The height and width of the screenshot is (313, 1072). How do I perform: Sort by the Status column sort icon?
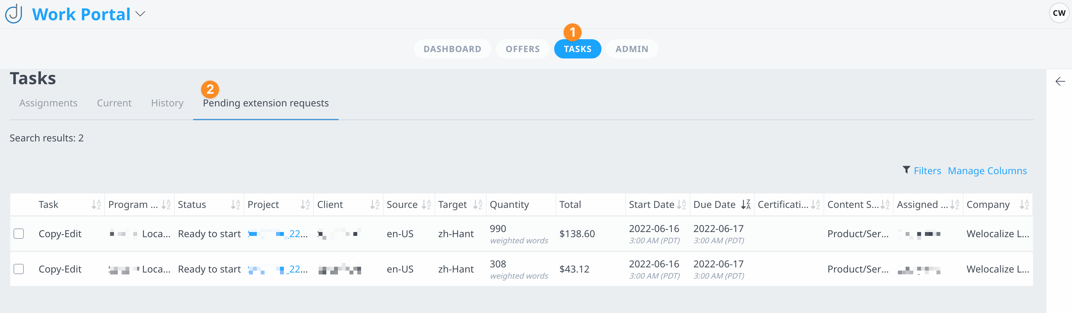[x=236, y=204]
